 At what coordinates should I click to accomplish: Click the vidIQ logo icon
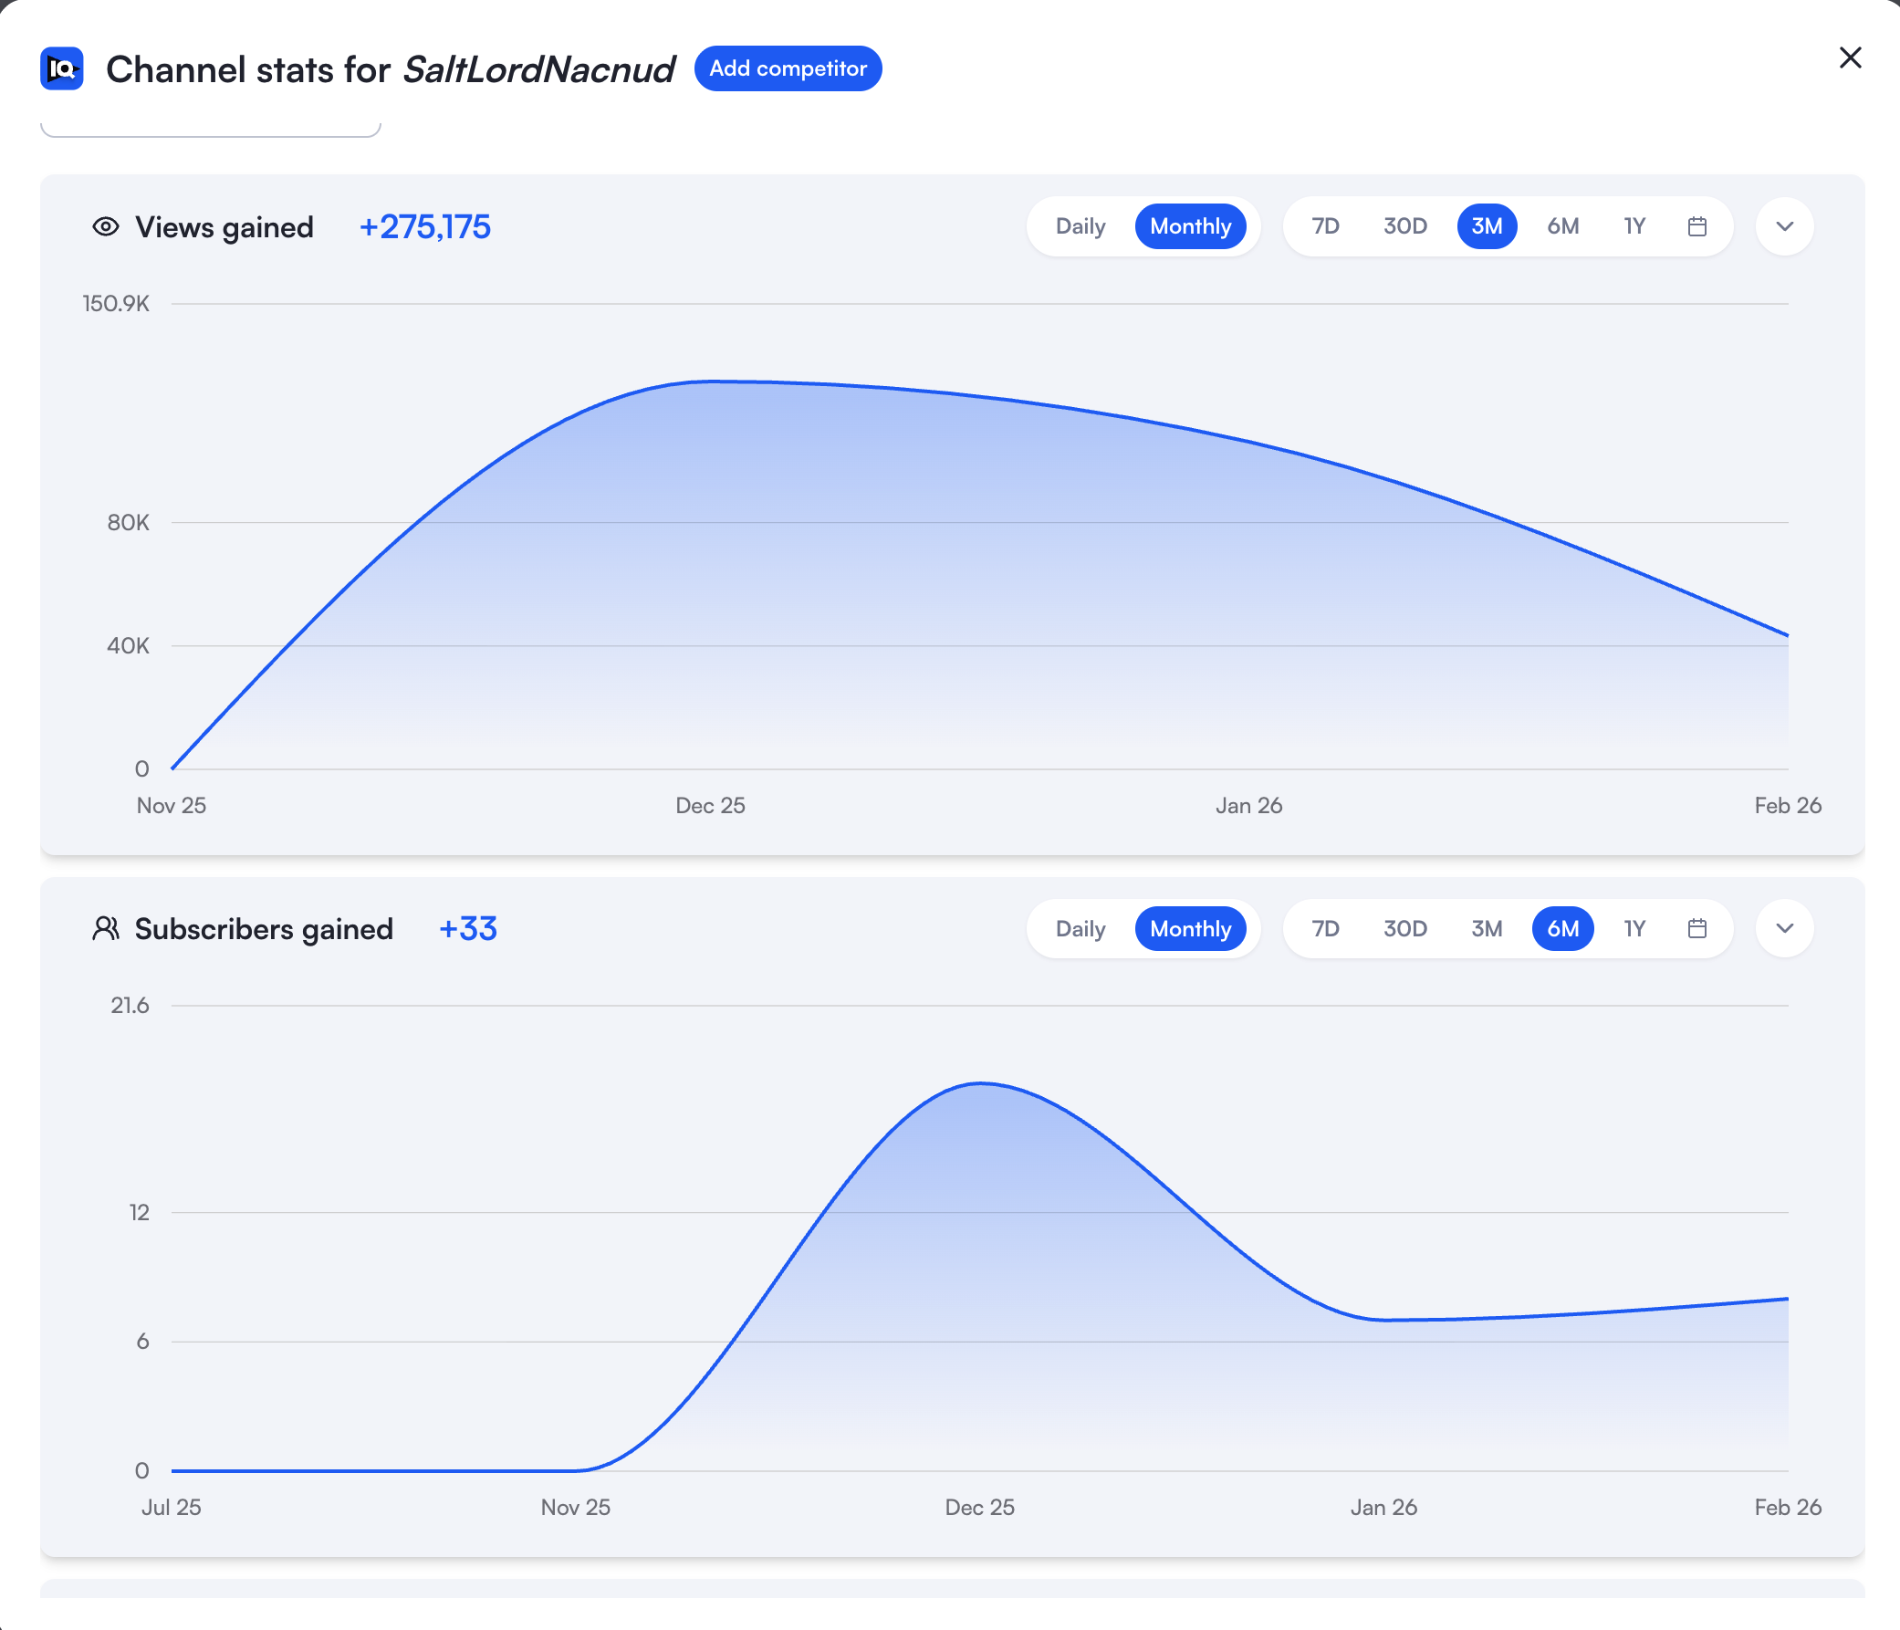click(61, 68)
